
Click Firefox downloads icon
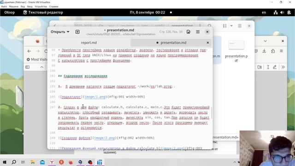tap(264, 51)
